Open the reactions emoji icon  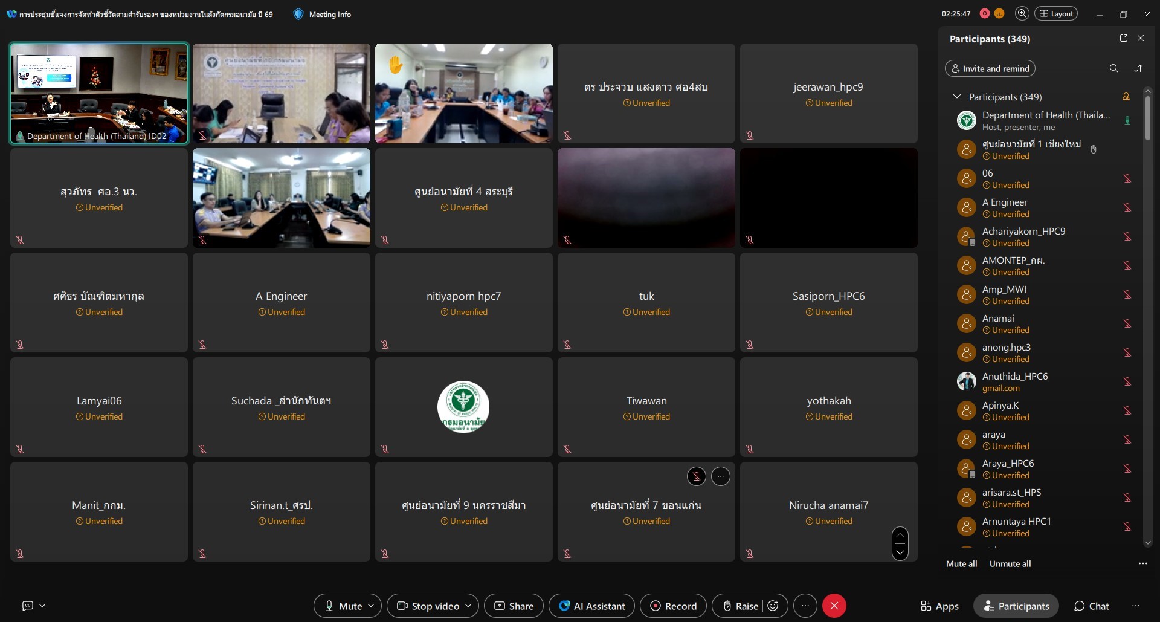(x=773, y=606)
